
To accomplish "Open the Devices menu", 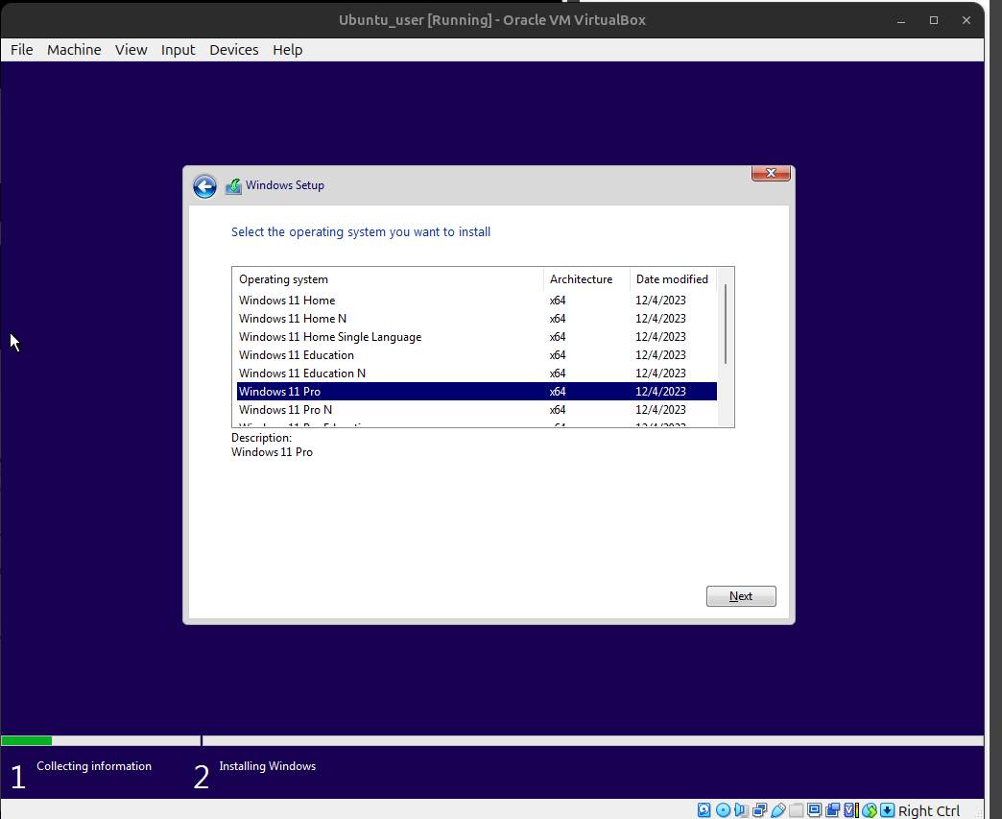I will [234, 50].
